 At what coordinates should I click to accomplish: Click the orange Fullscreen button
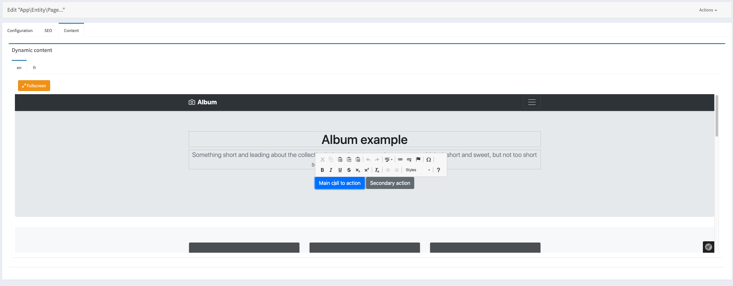[x=34, y=86]
